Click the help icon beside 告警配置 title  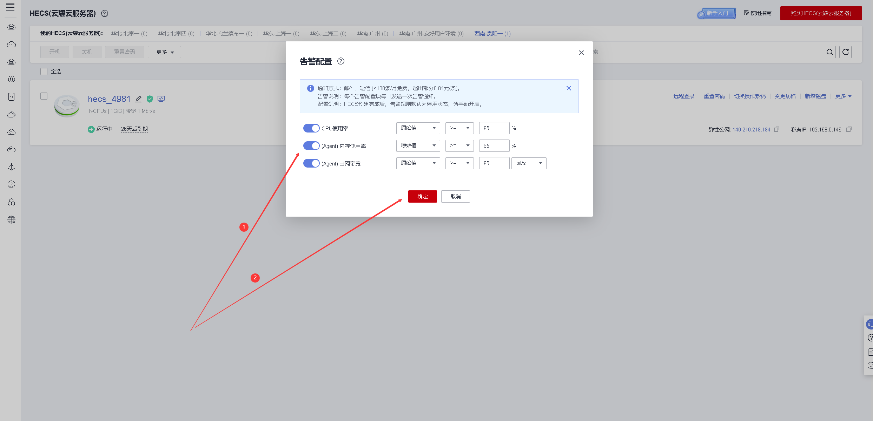point(340,61)
